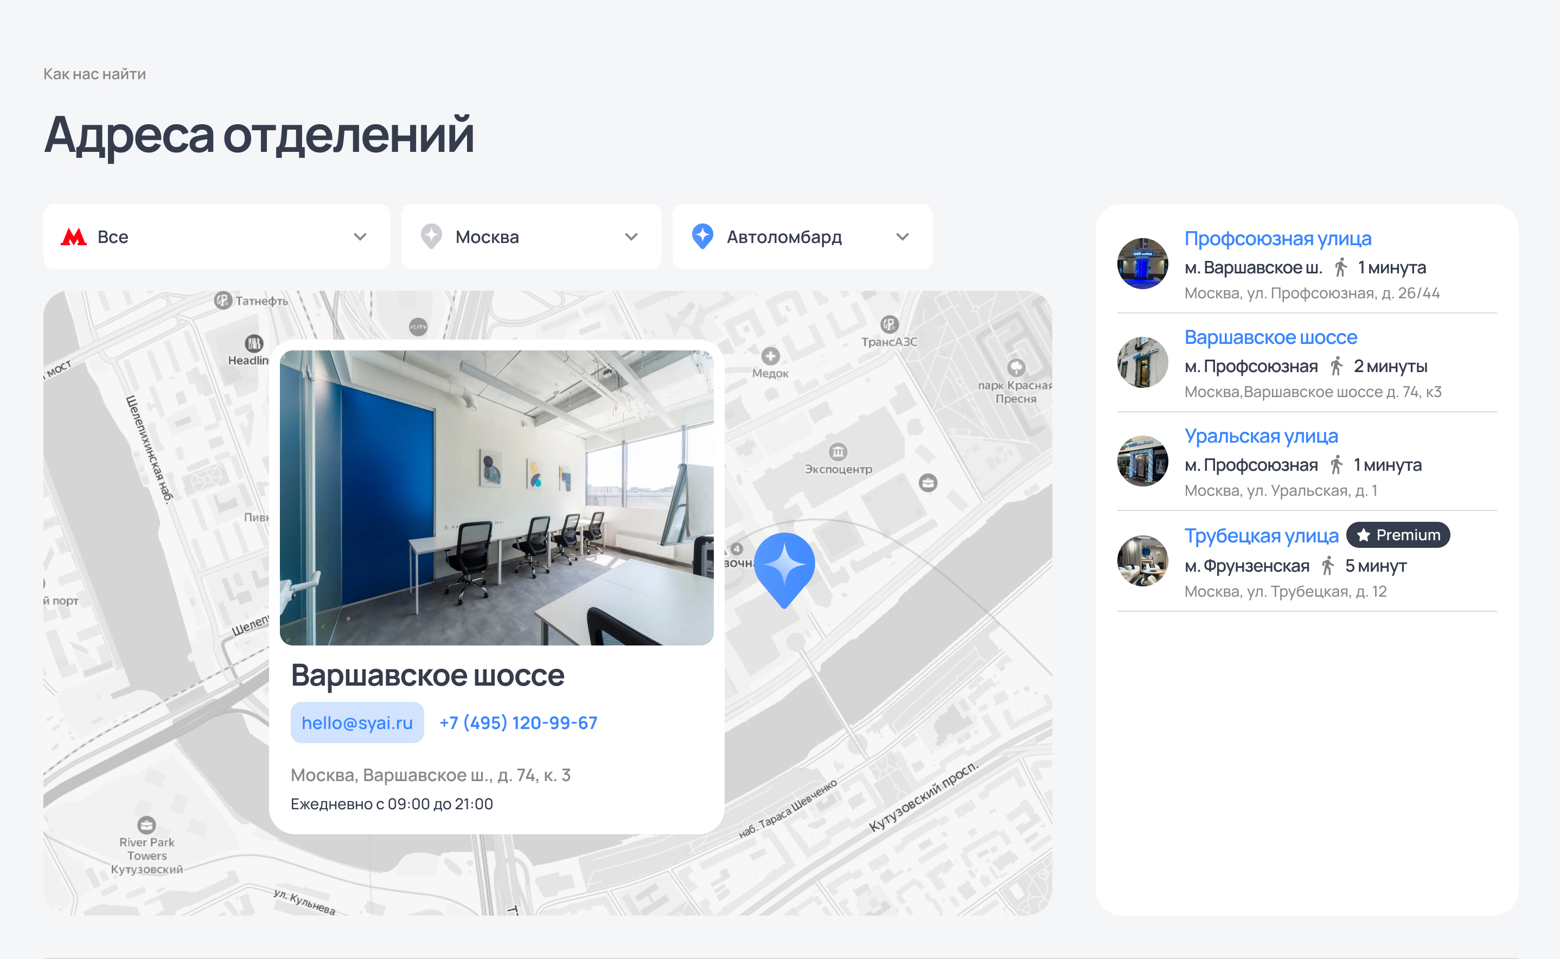This screenshot has height=959, width=1560.
Task: Click '2 минуты' walk time text
Action: (1391, 367)
